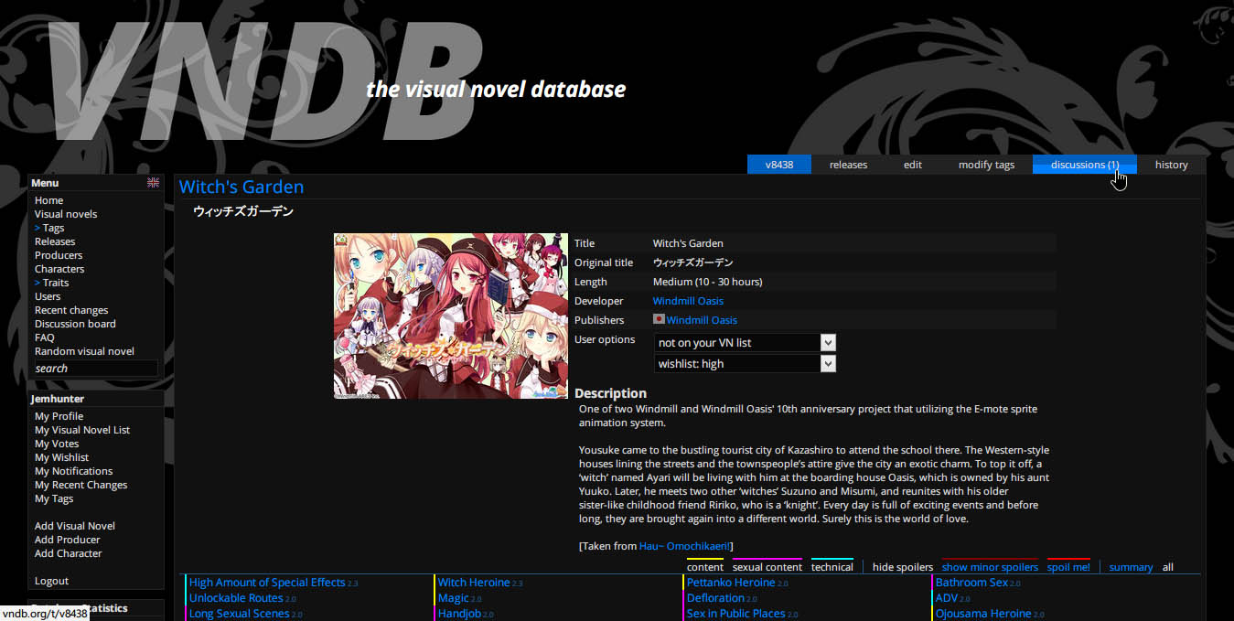Open the "not on your VN list" dropdown
1234x621 pixels.
[x=743, y=342]
